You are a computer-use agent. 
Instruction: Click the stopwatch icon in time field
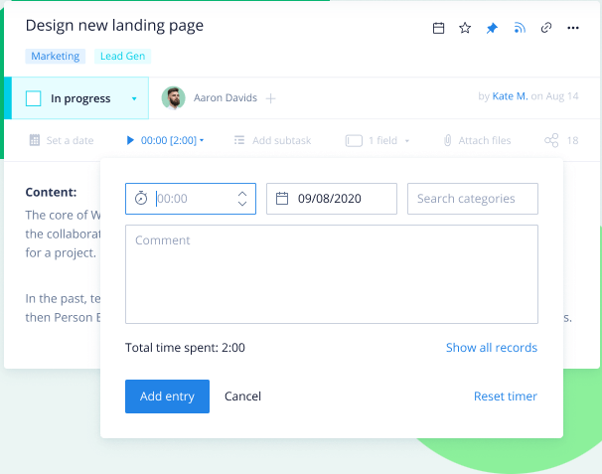tap(141, 198)
